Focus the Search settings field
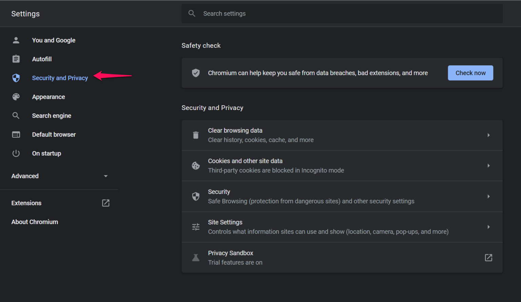Viewport: 521px width, 302px height. (x=342, y=14)
